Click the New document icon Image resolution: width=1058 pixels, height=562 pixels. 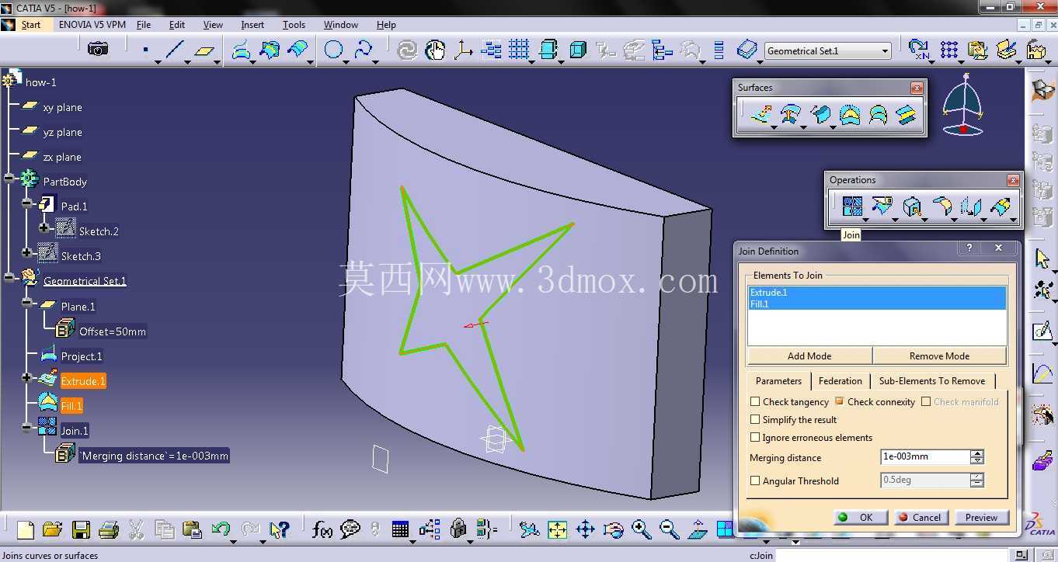click(26, 529)
